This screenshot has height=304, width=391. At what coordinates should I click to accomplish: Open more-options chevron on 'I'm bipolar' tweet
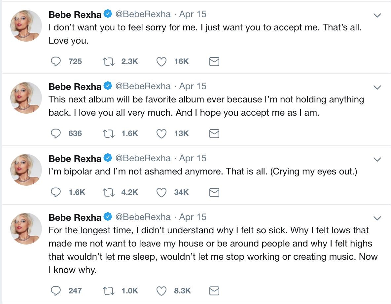coord(377,159)
